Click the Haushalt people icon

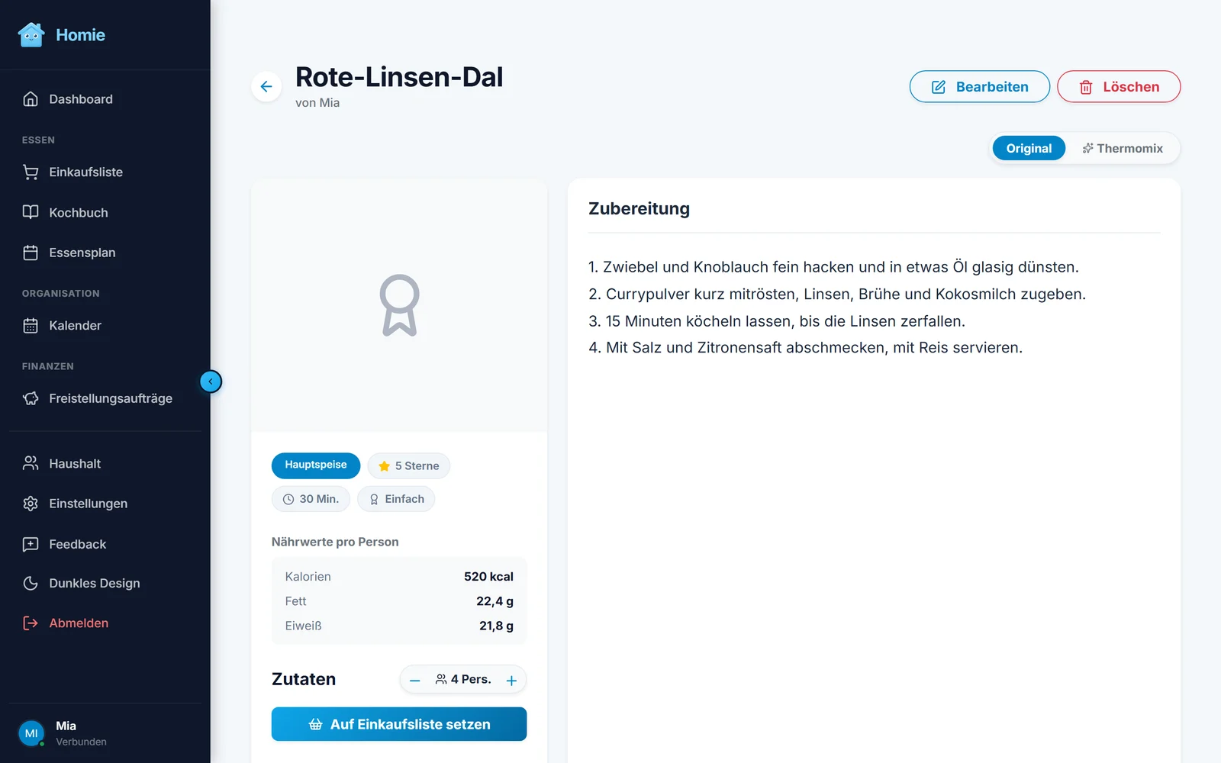point(31,463)
